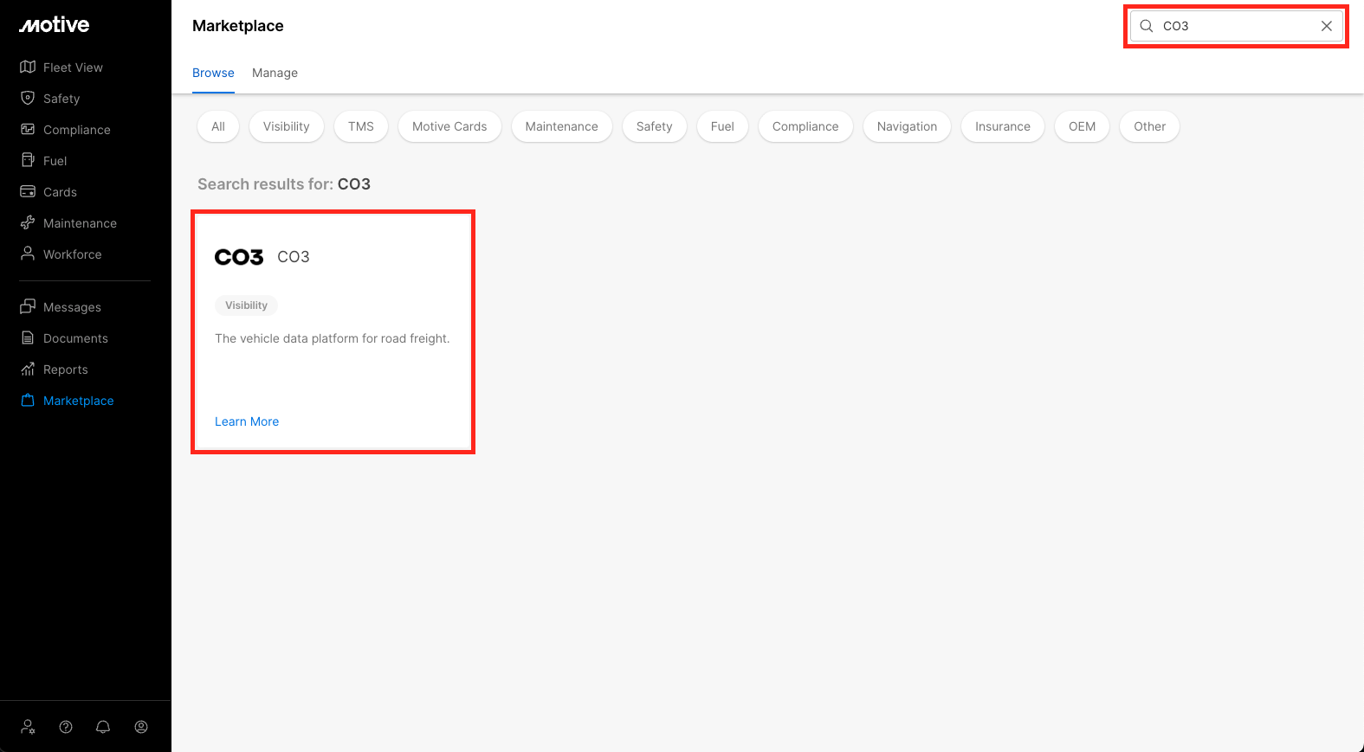Filter marketplace by Motive Cards
The height and width of the screenshot is (752, 1364).
click(x=449, y=126)
